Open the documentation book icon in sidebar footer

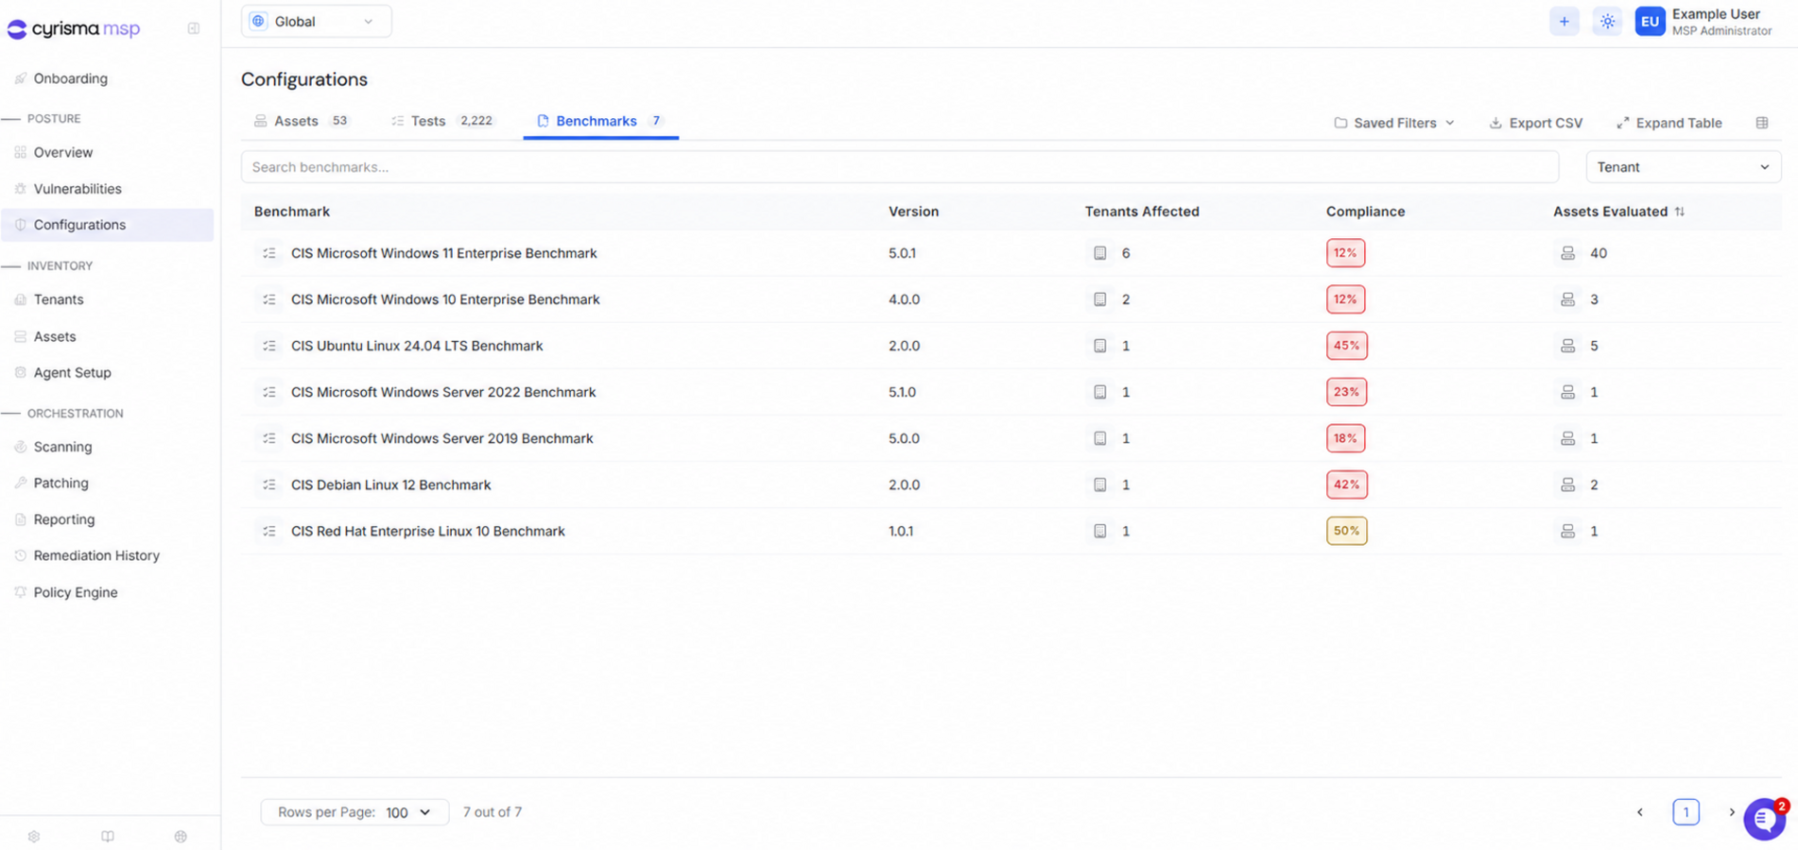click(x=108, y=837)
